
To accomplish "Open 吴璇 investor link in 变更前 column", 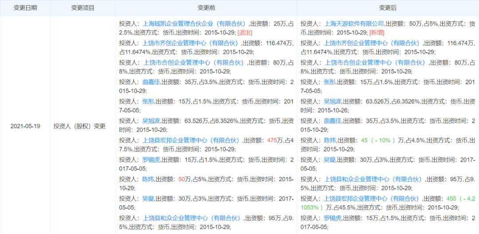I will (148, 199).
